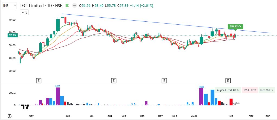The width and height of the screenshot is (277, 120).
Task: Click the 70.00 price axis label
Action: point(12,20)
